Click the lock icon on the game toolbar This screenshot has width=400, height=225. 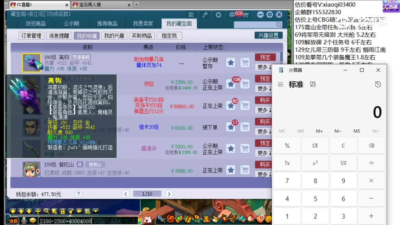click(x=62, y=211)
